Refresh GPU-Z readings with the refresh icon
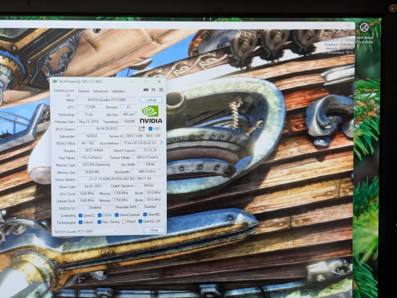The image size is (397, 298). pos(154,90)
